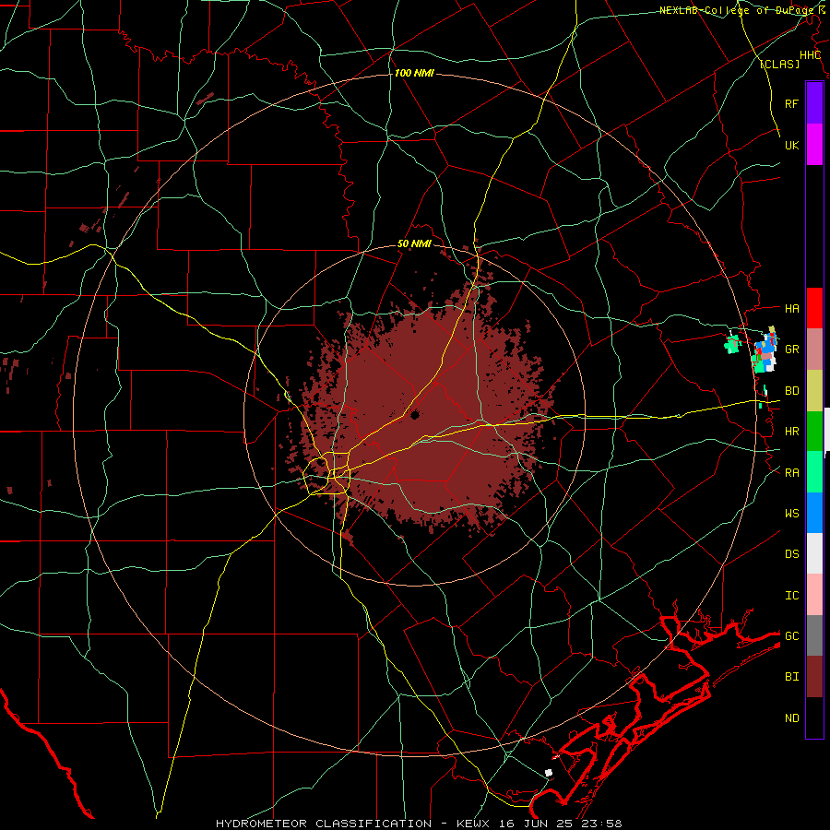Click the black radar-site dot in brown echo
830x830 pixels.
(414, 416)
